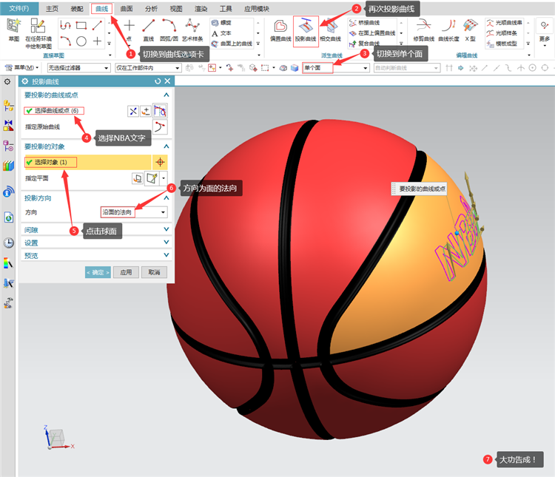The width and height of the screenshot is (555, 477).
Task: Click the 光顺曲线串 tool
Action: coord(504,23)
